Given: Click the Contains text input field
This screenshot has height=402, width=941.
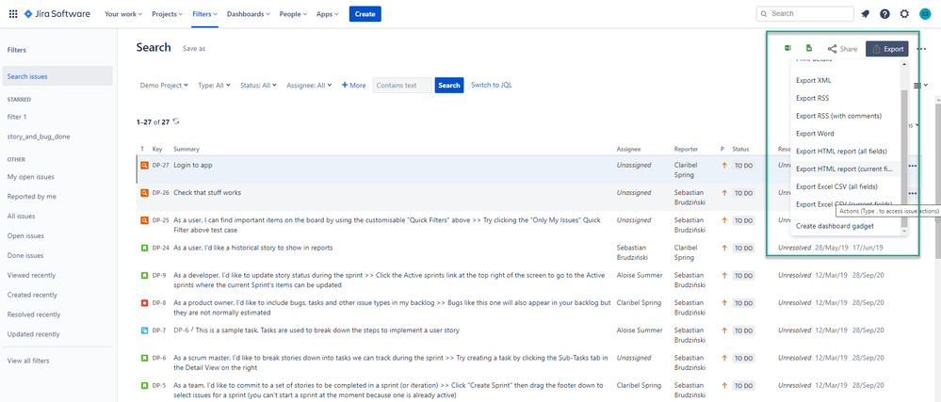Looking at the screenshot, I should pos(402,85).
